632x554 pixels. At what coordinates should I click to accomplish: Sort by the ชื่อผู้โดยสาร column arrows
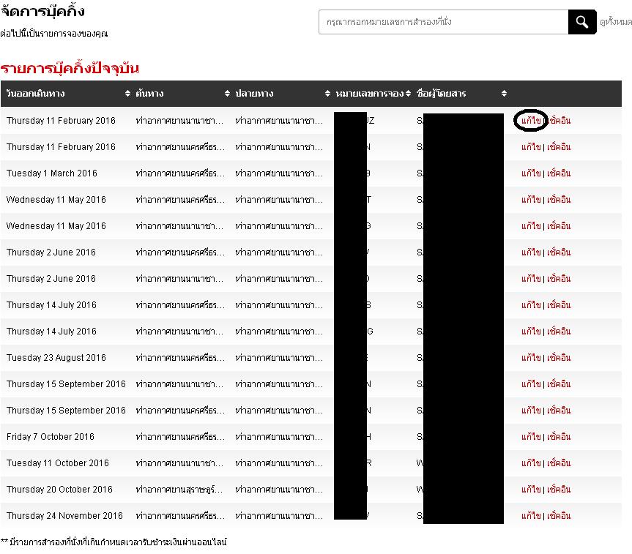click(x=504, y=94)
